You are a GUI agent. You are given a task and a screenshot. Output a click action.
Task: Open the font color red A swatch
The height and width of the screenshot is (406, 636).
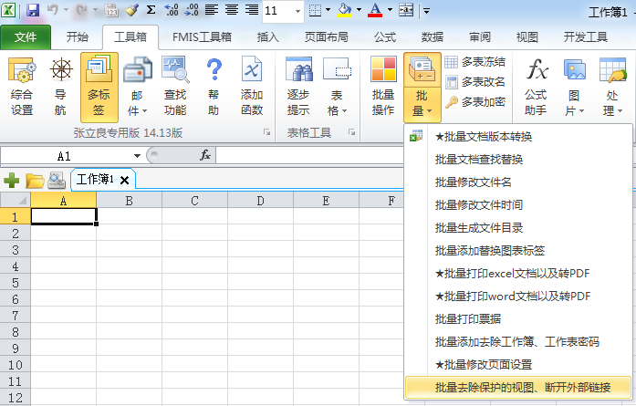click(x=375, y=11)
